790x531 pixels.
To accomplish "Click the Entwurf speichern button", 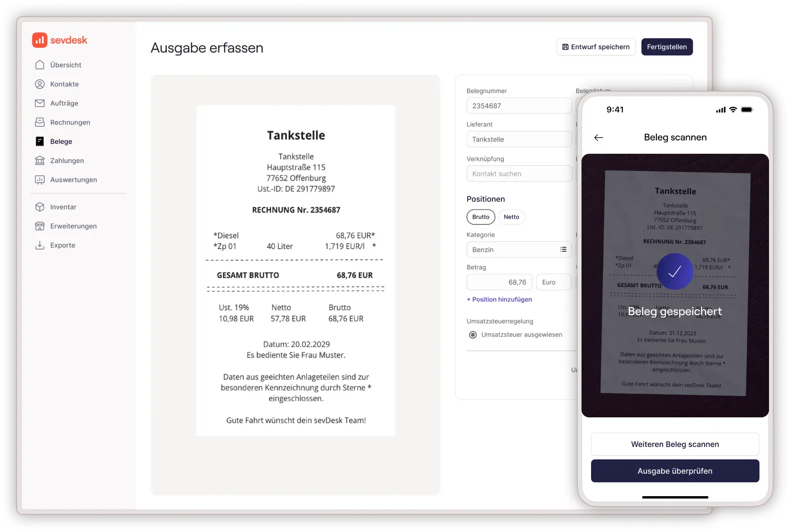I will point(596,47).
